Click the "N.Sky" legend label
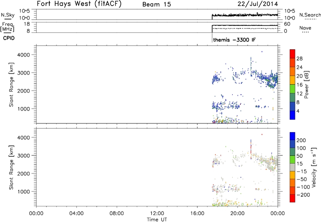This screenshot has height=222, width=321. click(x=8, y=15)
